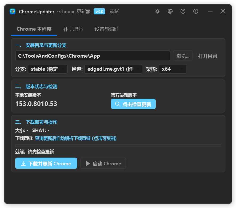Click the local version 153.0.8010.53
This screenshot has width=236, height=208.
tap(36, 104)
